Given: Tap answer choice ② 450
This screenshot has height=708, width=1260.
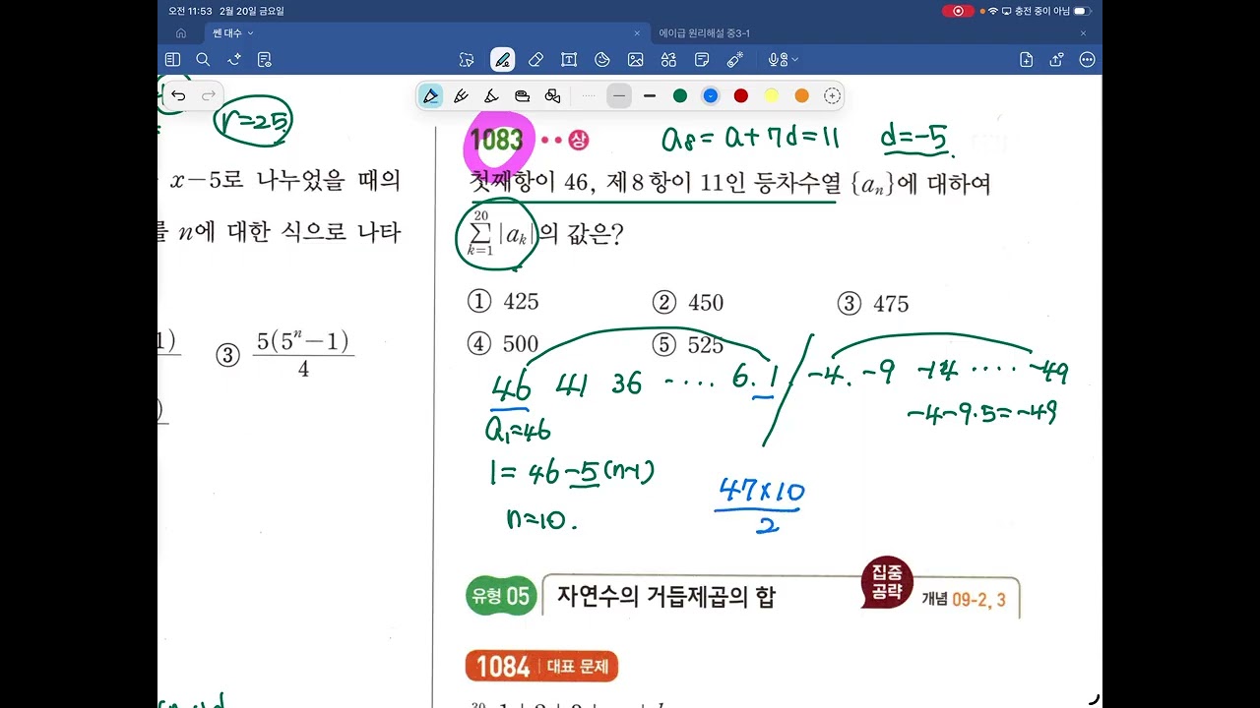Looking at the screenshot, I should 688,303.
